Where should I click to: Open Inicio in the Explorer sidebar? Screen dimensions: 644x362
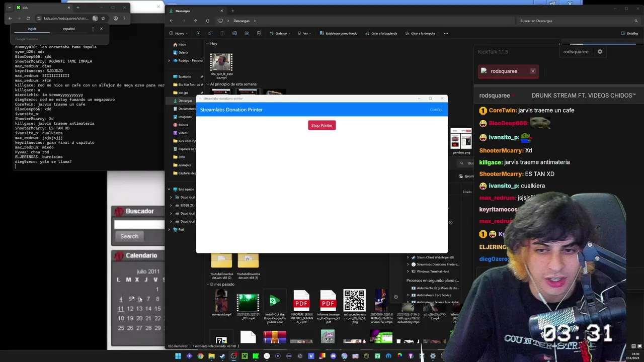(180, 44)
